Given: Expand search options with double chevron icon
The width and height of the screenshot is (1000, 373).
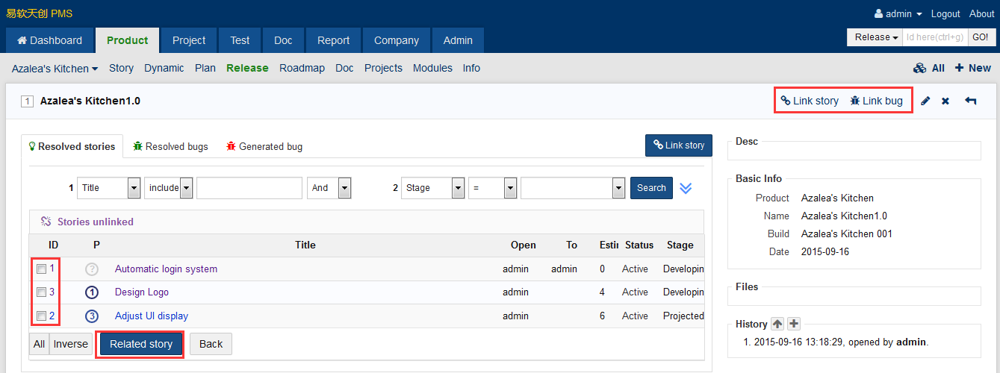Looking at the screenshot, I should click(x=686, y=188).
